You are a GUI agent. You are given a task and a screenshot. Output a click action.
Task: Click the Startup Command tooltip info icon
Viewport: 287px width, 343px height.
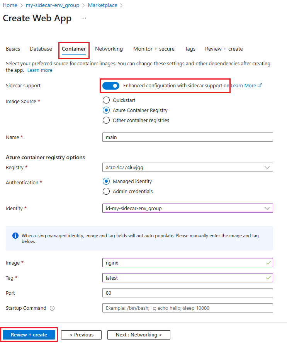point(52,308)
